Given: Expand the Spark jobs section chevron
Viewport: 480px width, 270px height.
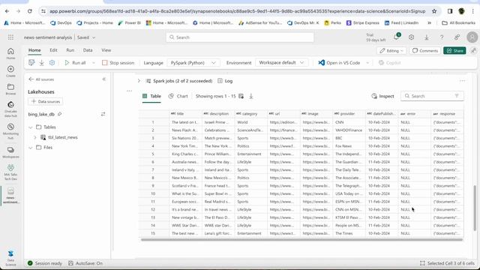Looking at the screenshot, I should tap(139, 81).
